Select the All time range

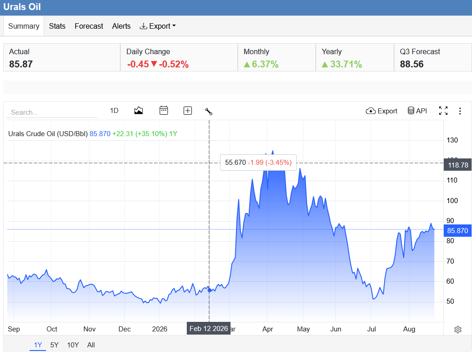91,345
